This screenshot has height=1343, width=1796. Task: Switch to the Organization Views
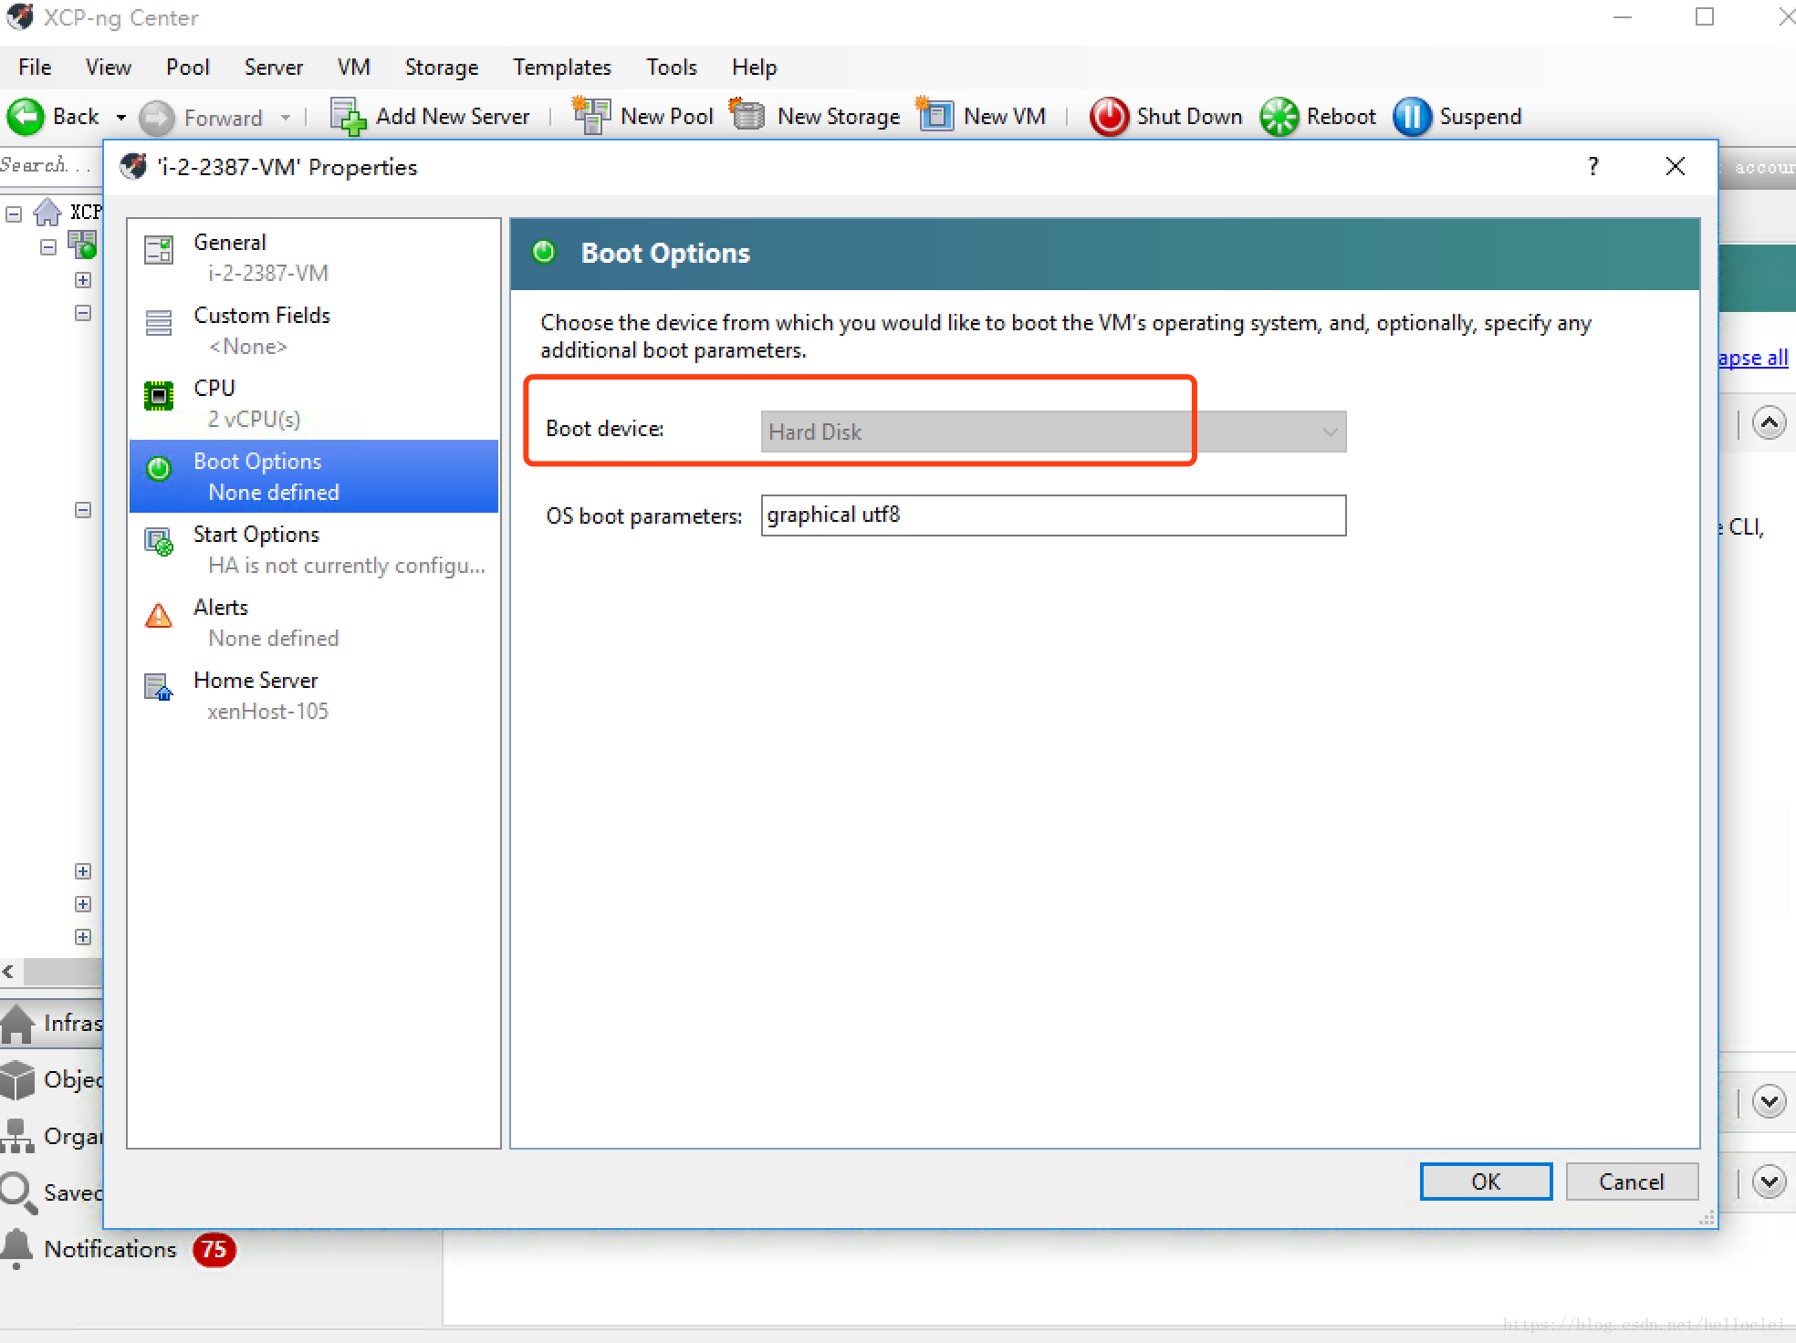(x=52, y=1136)
